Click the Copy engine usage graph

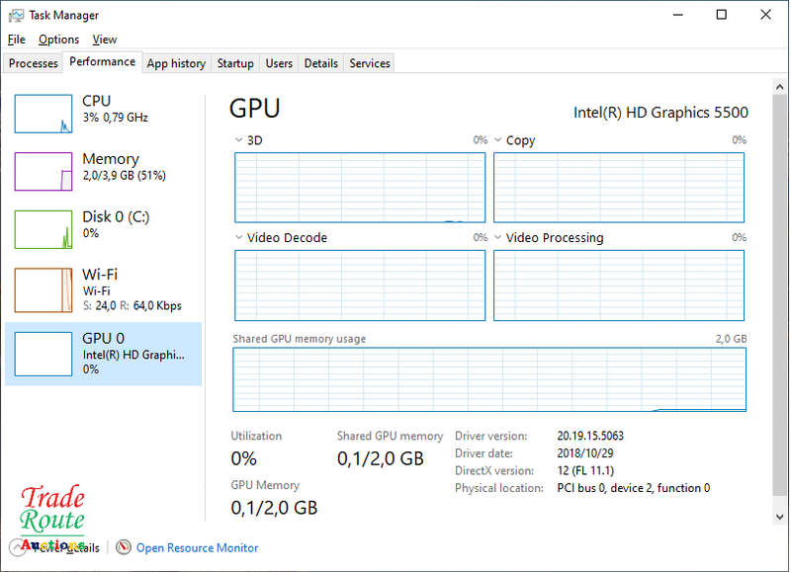(x=619, y=188)
